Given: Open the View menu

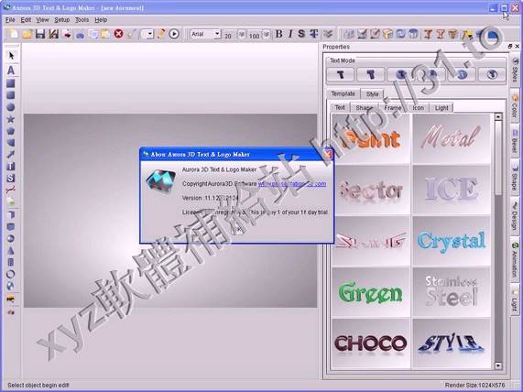Looking at the screenshot, I should (42, 20).
